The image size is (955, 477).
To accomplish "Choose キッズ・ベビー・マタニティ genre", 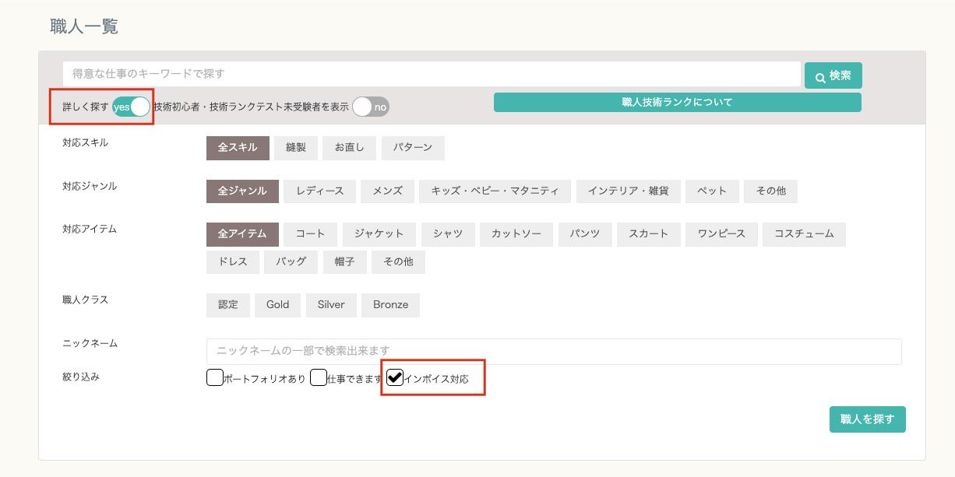I will tap(495, 191).
